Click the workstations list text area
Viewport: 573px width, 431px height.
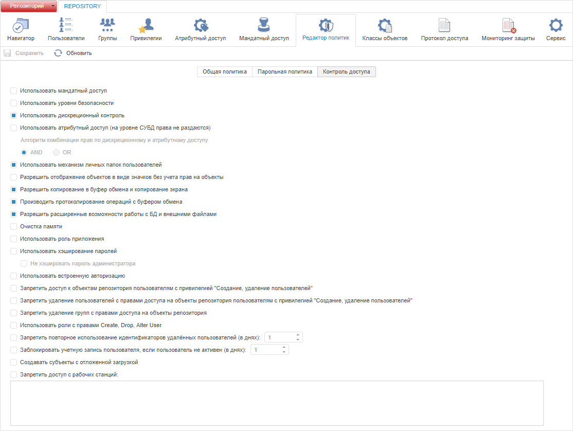click(277, 403)
